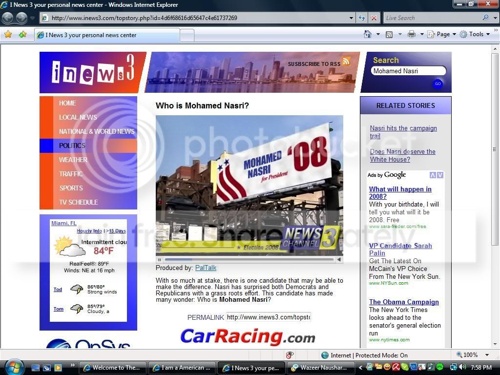Click the Windows Start button

tap(13, 367)
